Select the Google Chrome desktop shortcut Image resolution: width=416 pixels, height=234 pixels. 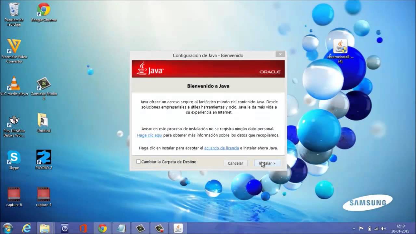pyautogui.click(x=44, y=12)
